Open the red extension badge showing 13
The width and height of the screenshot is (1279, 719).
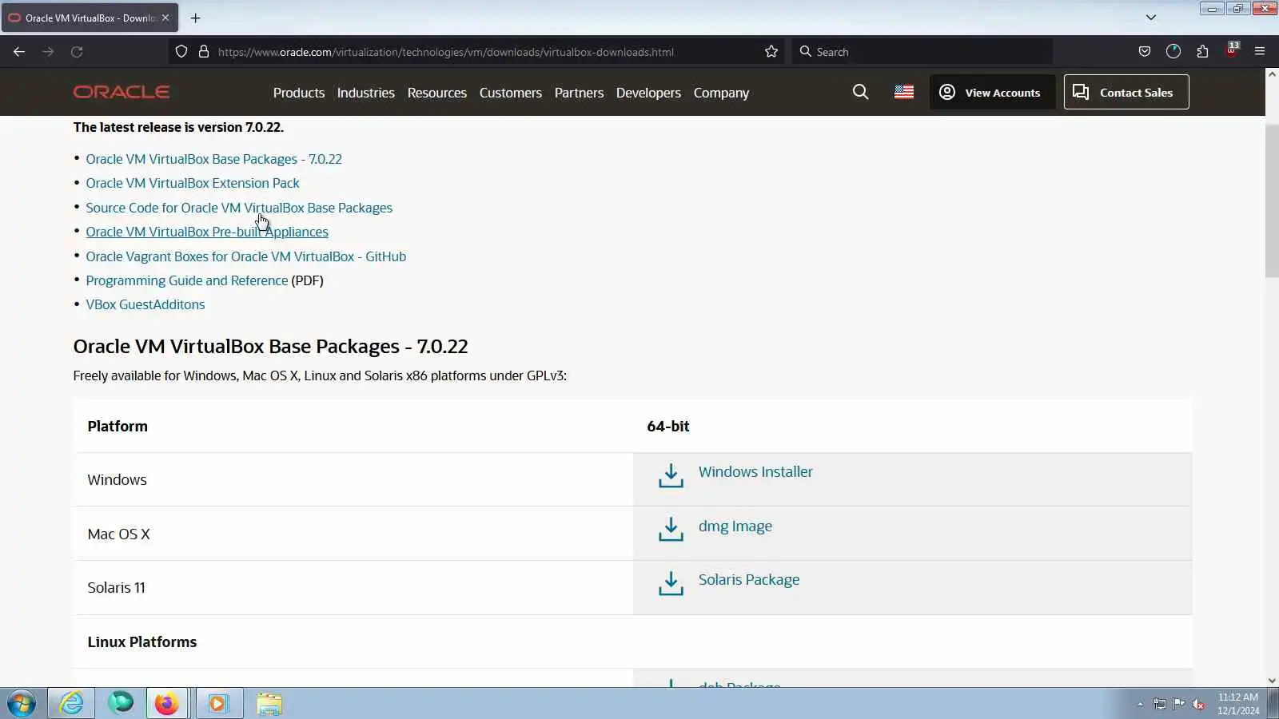(1232, 50)
